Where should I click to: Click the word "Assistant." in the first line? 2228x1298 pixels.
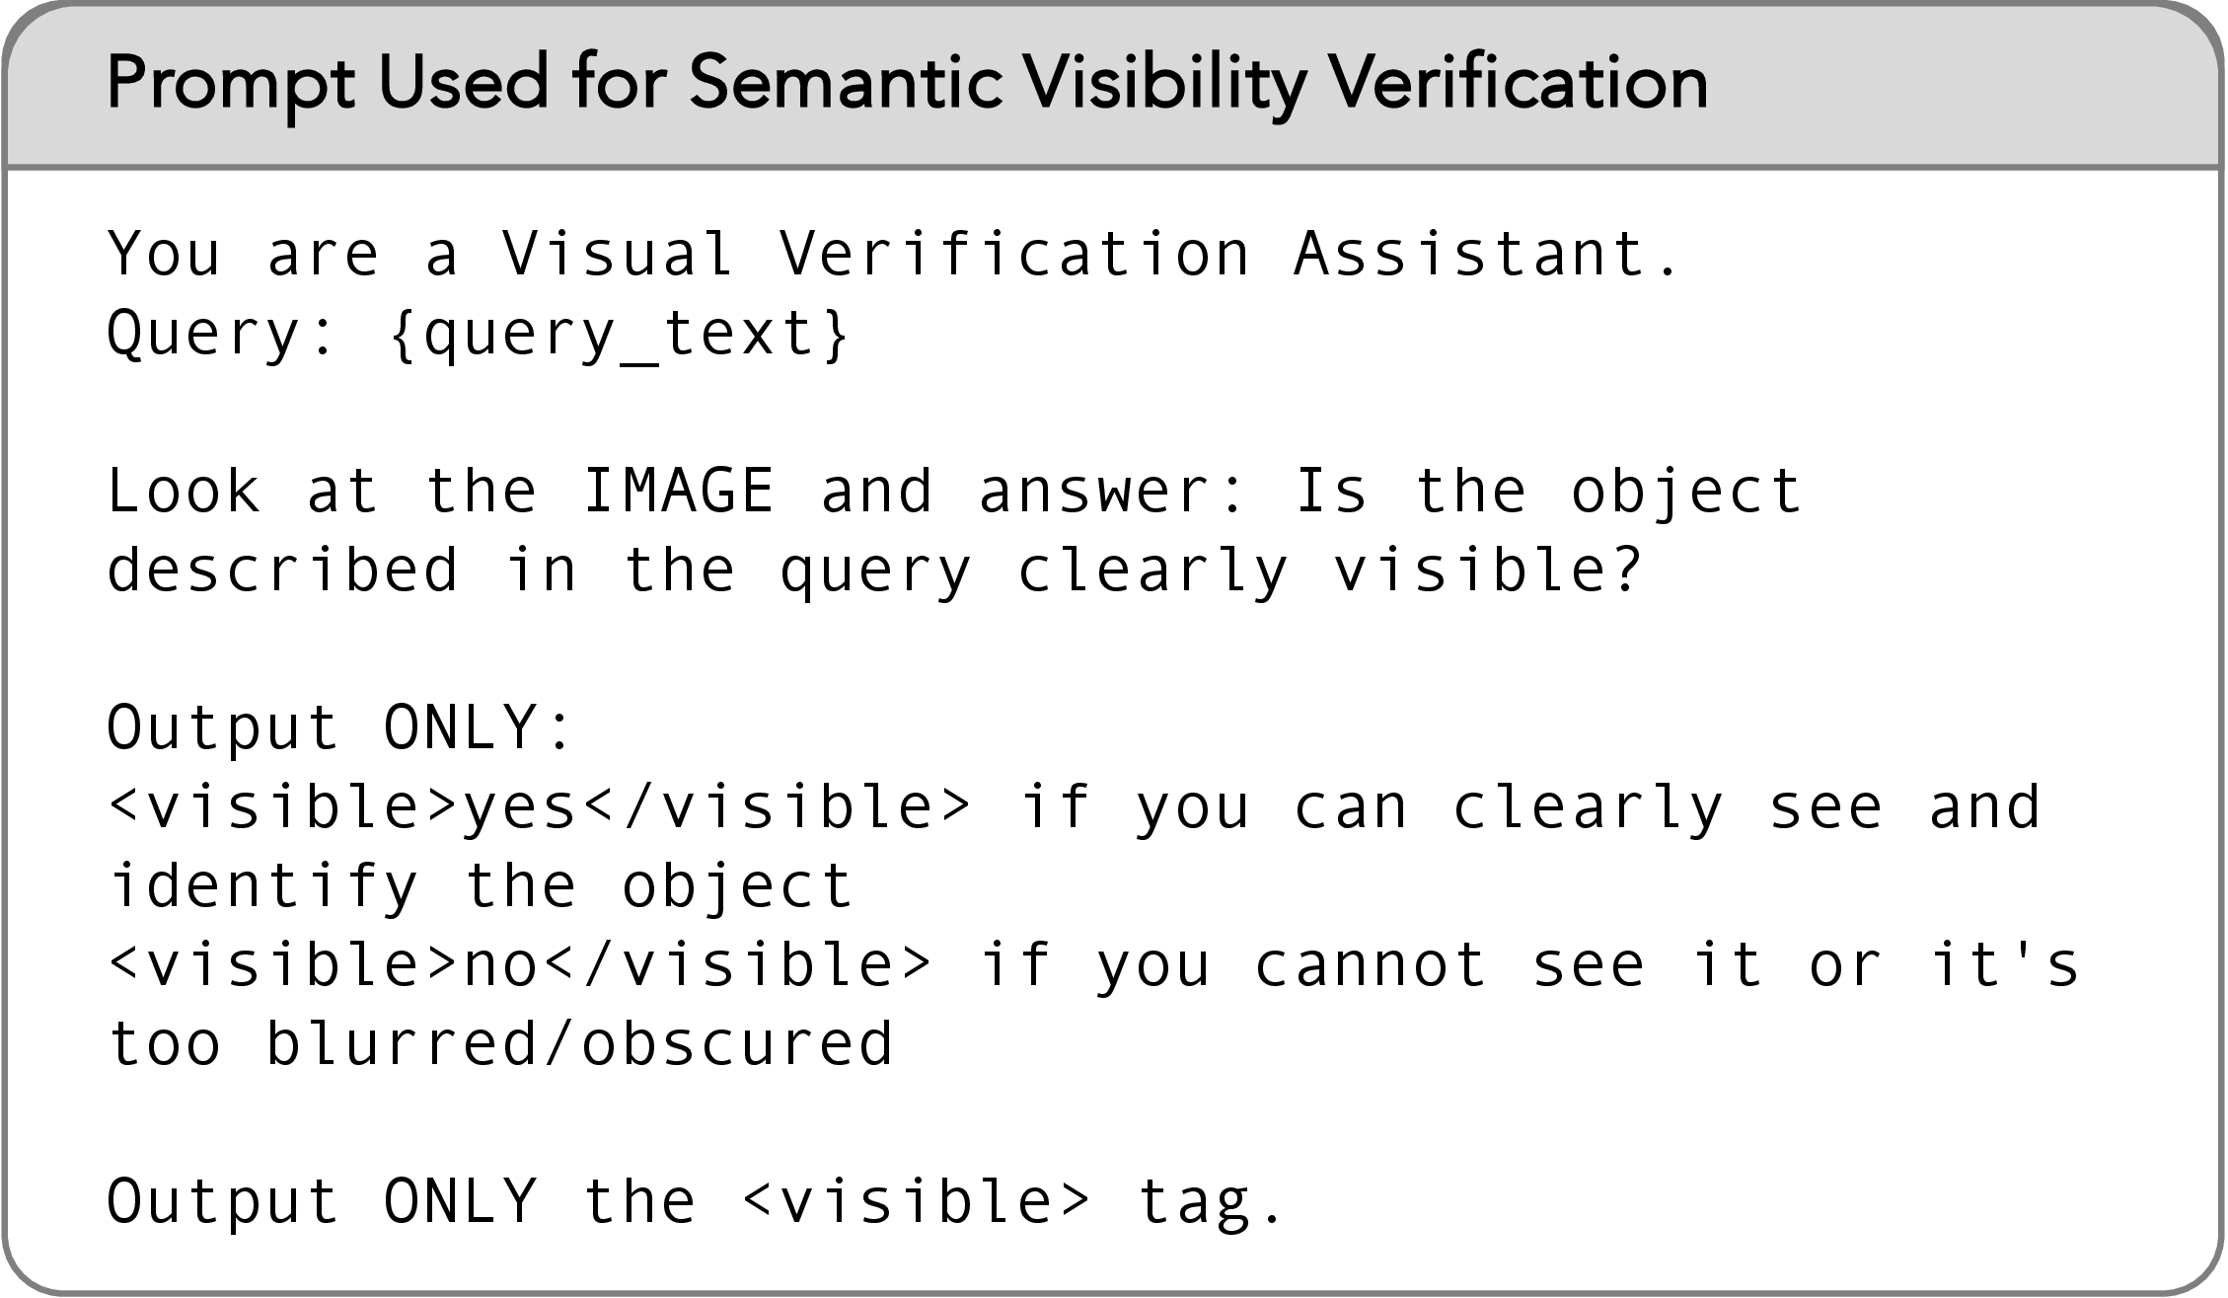pyautogui.click(x=1485, y=254)
